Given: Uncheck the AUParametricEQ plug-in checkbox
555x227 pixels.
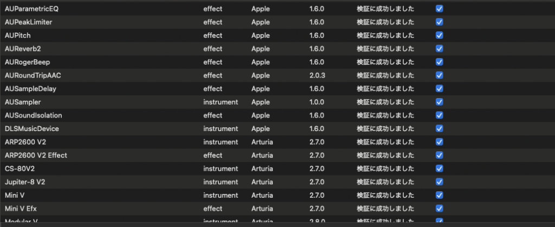Looking at the screenshot, I should pos(440,9).
